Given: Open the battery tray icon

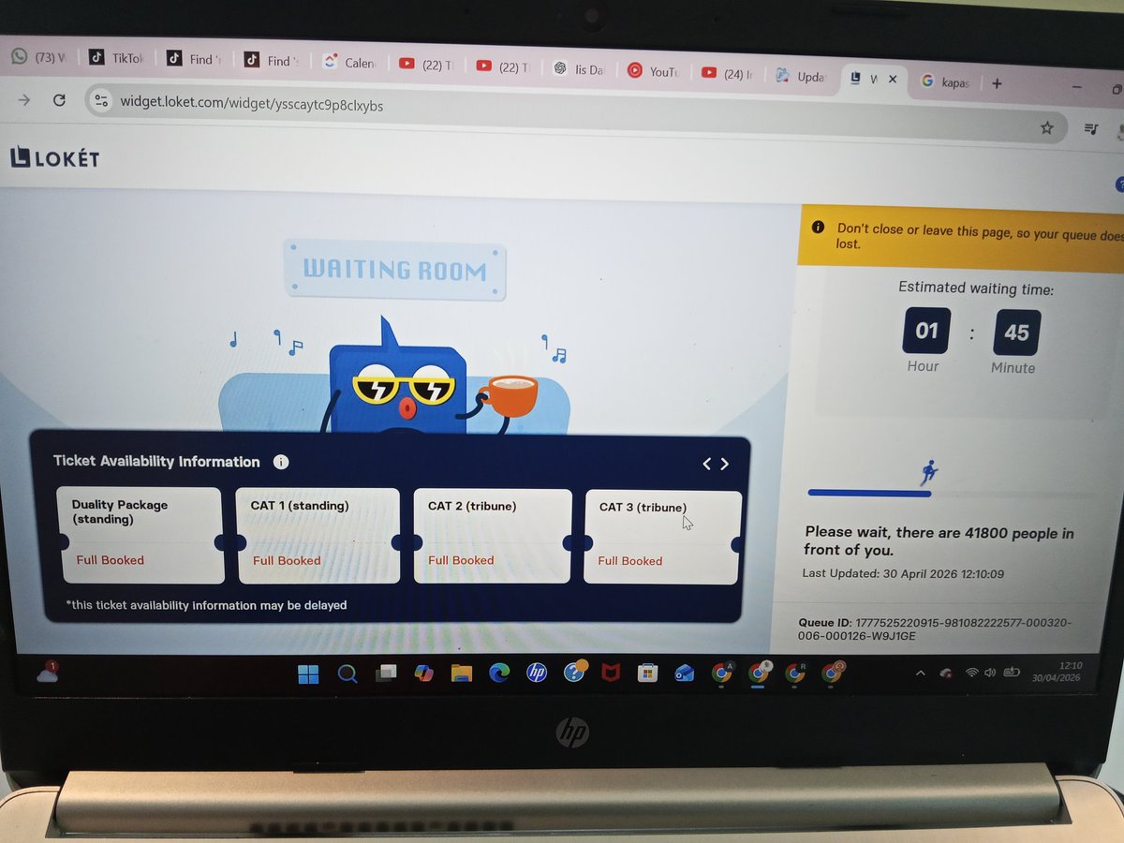Looking at the screenshot, I should pos(1012,673).
